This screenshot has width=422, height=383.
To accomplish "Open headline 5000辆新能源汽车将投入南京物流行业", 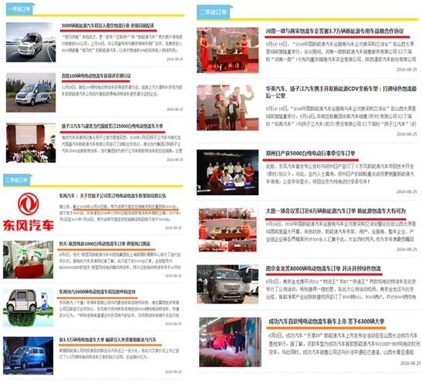I will pyautogui.click(x=108, y=25).
